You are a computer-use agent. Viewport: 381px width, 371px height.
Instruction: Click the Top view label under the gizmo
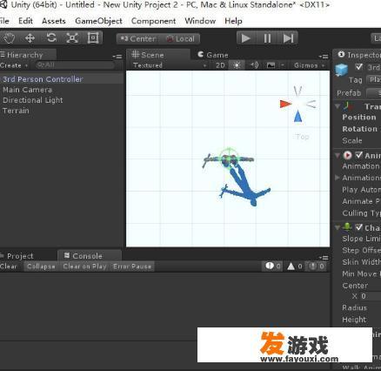[x=302, y=137]
